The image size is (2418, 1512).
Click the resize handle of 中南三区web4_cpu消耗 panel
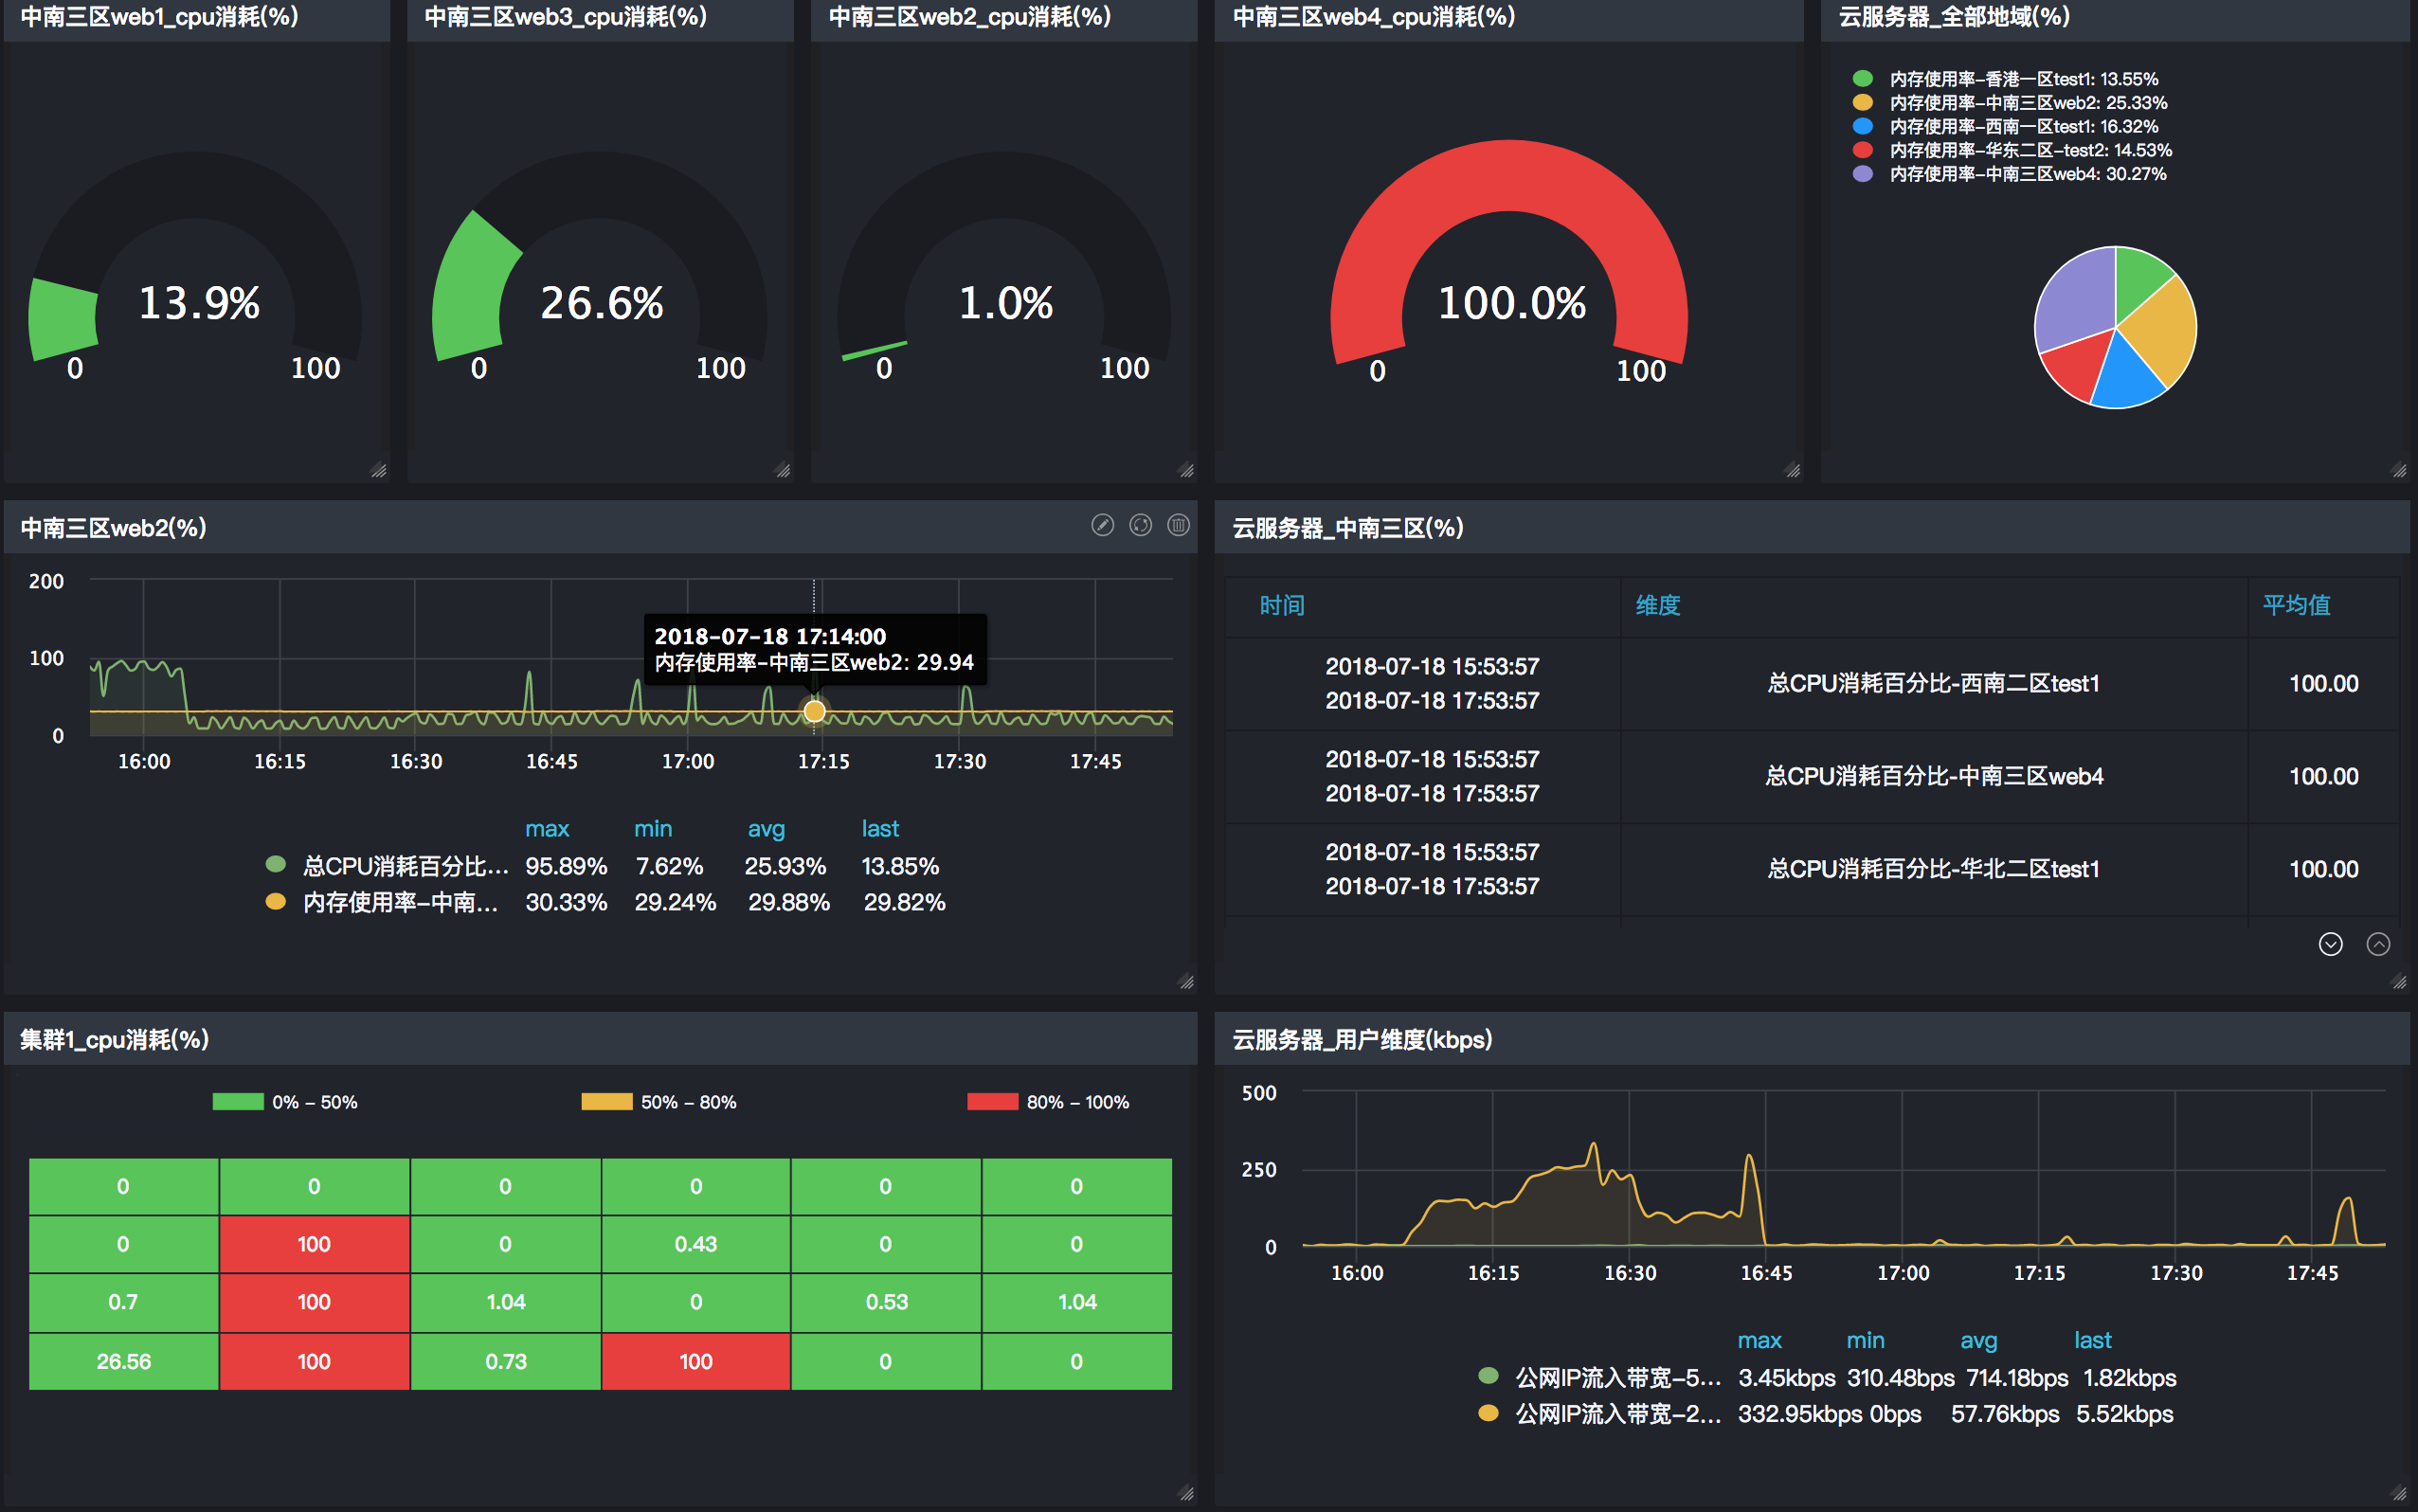point(1792,469)
